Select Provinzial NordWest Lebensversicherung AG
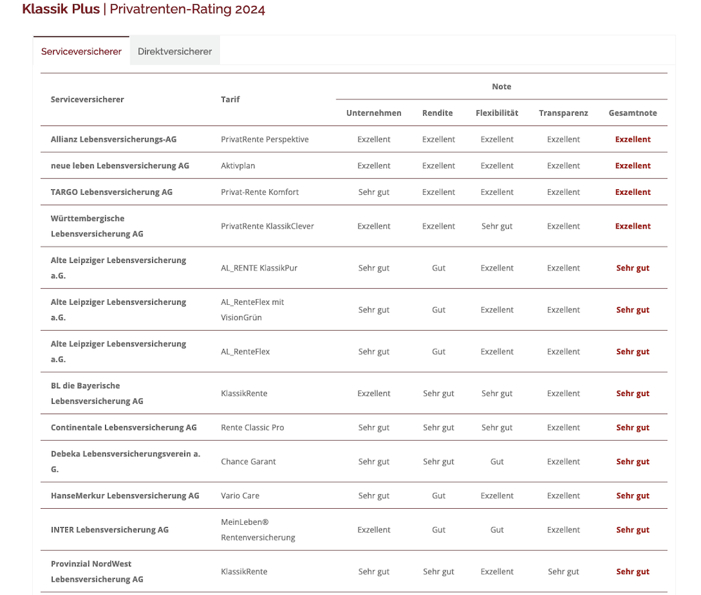The height and width of the screenshot is (595, 701). pos(97,571)
